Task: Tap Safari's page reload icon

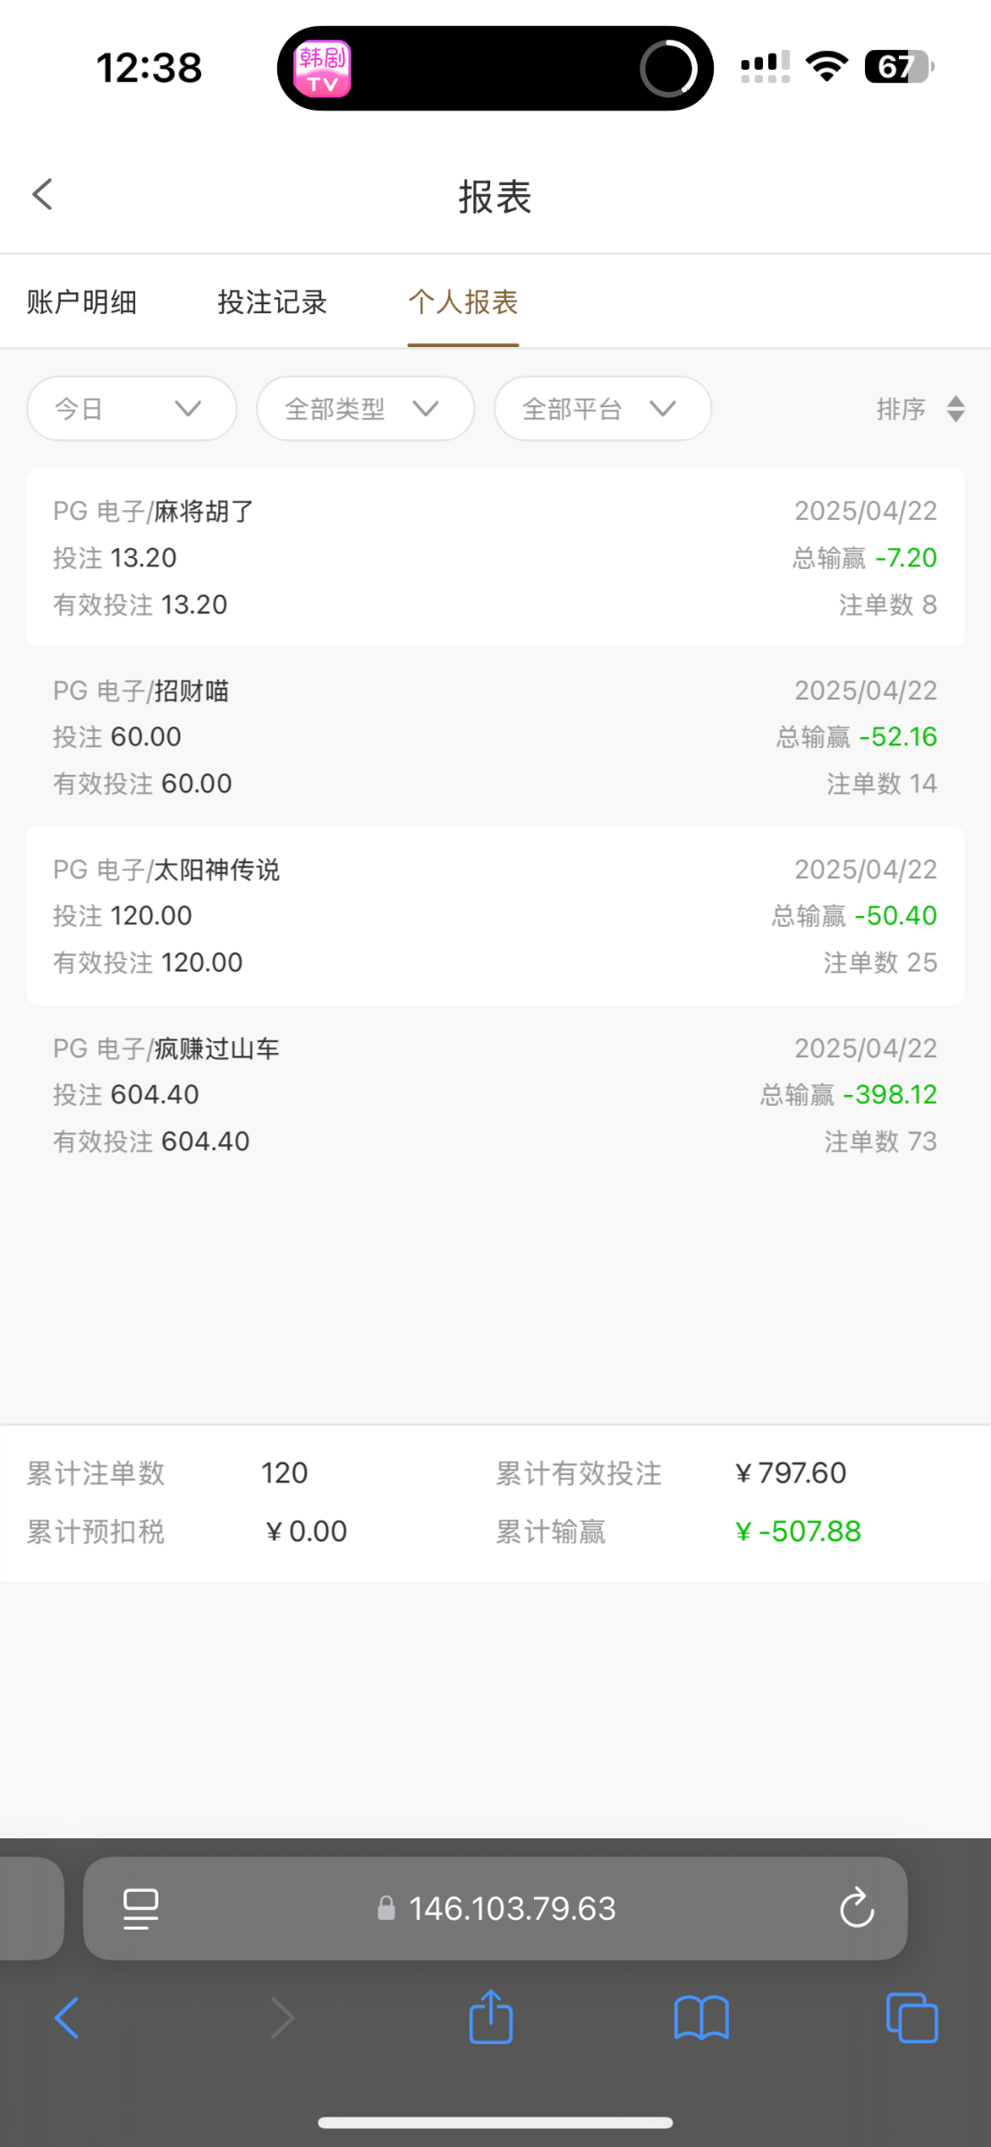Action: [856, 1907]
